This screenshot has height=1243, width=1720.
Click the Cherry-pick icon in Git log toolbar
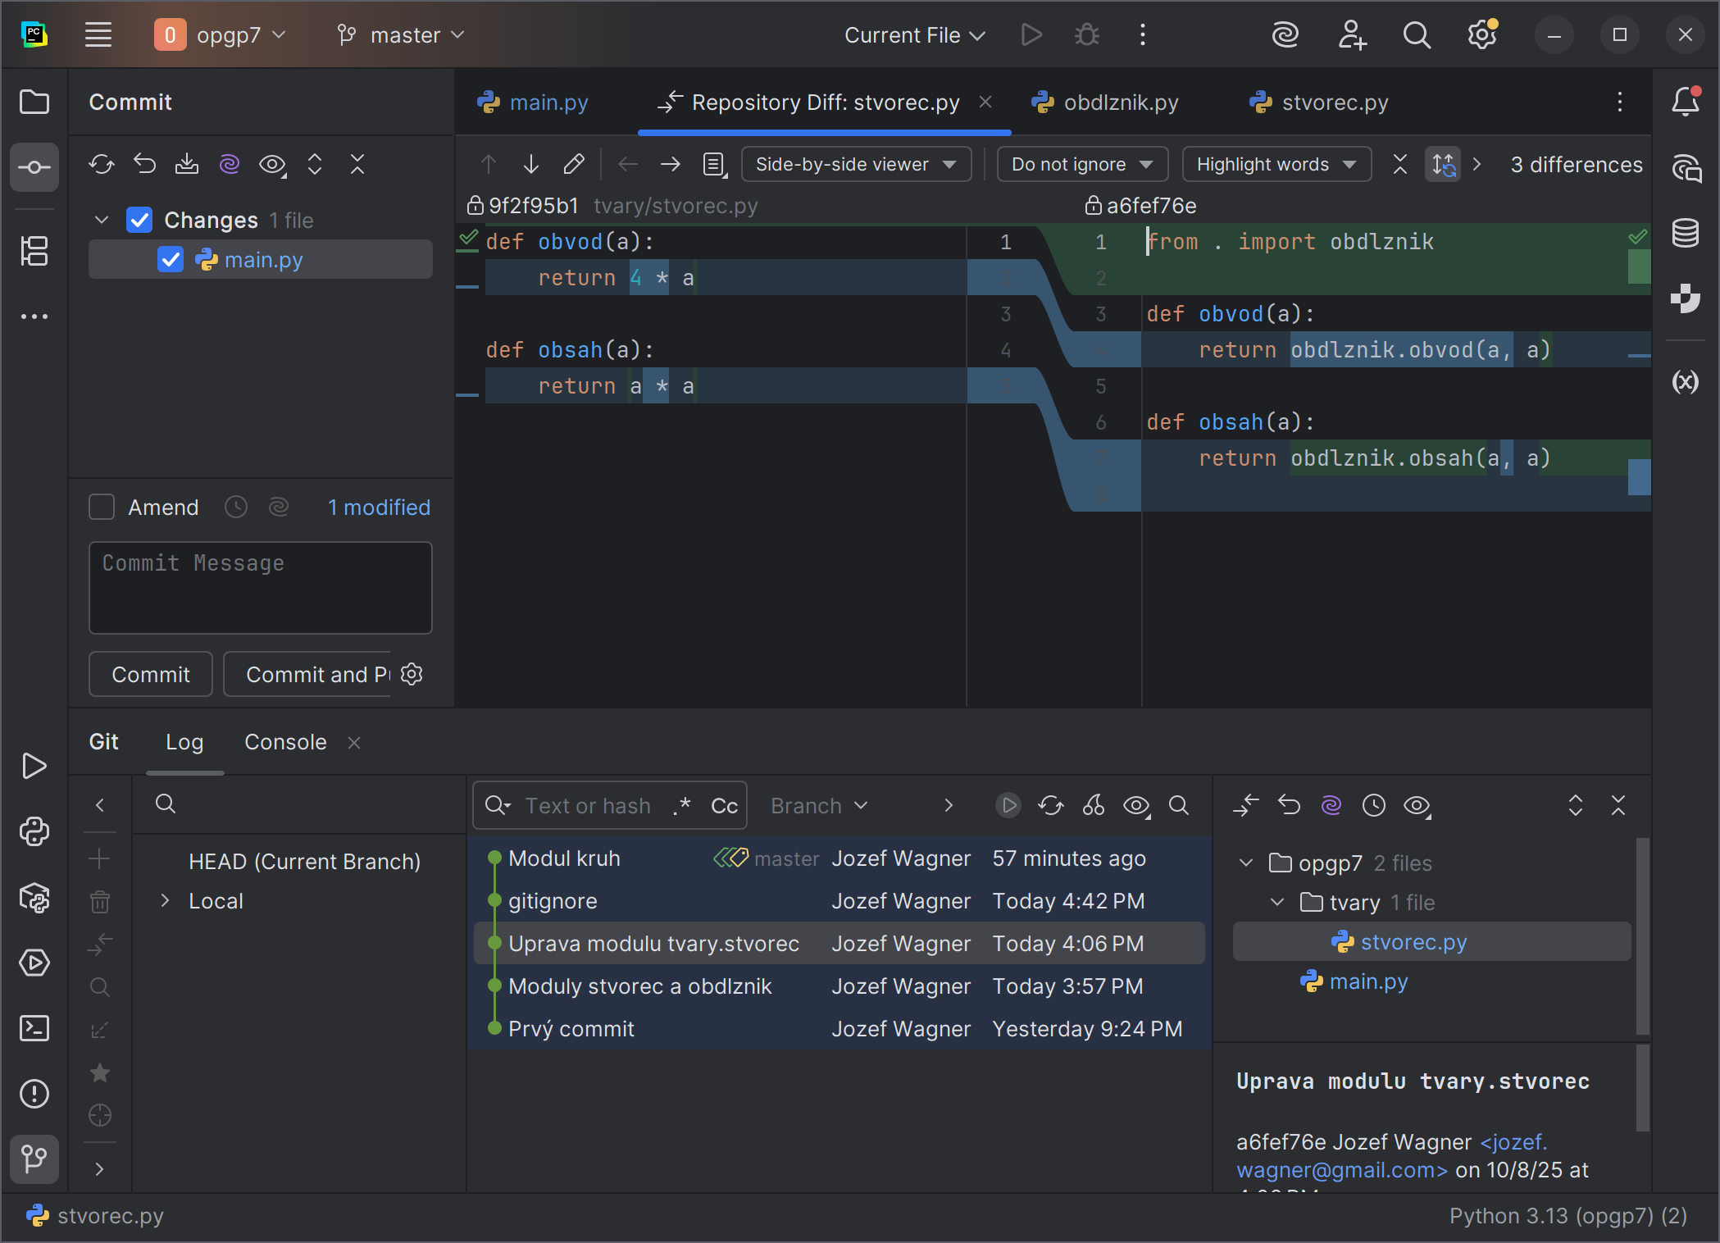pos(1093,806)
